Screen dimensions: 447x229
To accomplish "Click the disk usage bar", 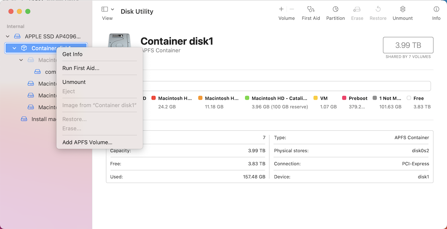I will pyautogui.click(x=286, y=86).
